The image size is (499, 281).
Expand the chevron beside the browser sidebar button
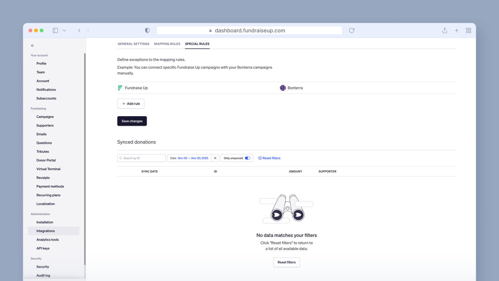[x=65, y=30]
